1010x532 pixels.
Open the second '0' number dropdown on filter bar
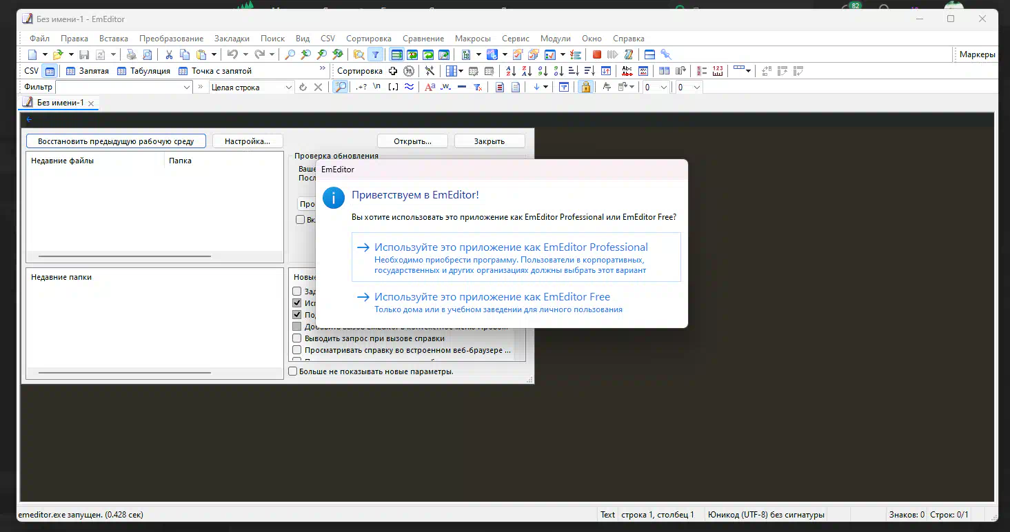point(697,88)
